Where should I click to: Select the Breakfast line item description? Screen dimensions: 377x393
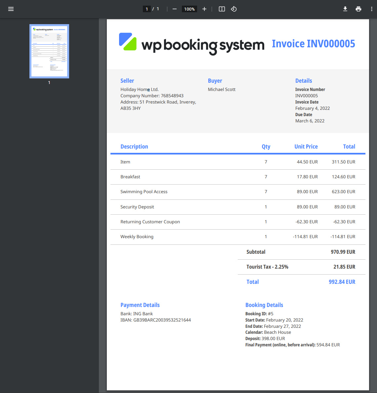(130, 177)
